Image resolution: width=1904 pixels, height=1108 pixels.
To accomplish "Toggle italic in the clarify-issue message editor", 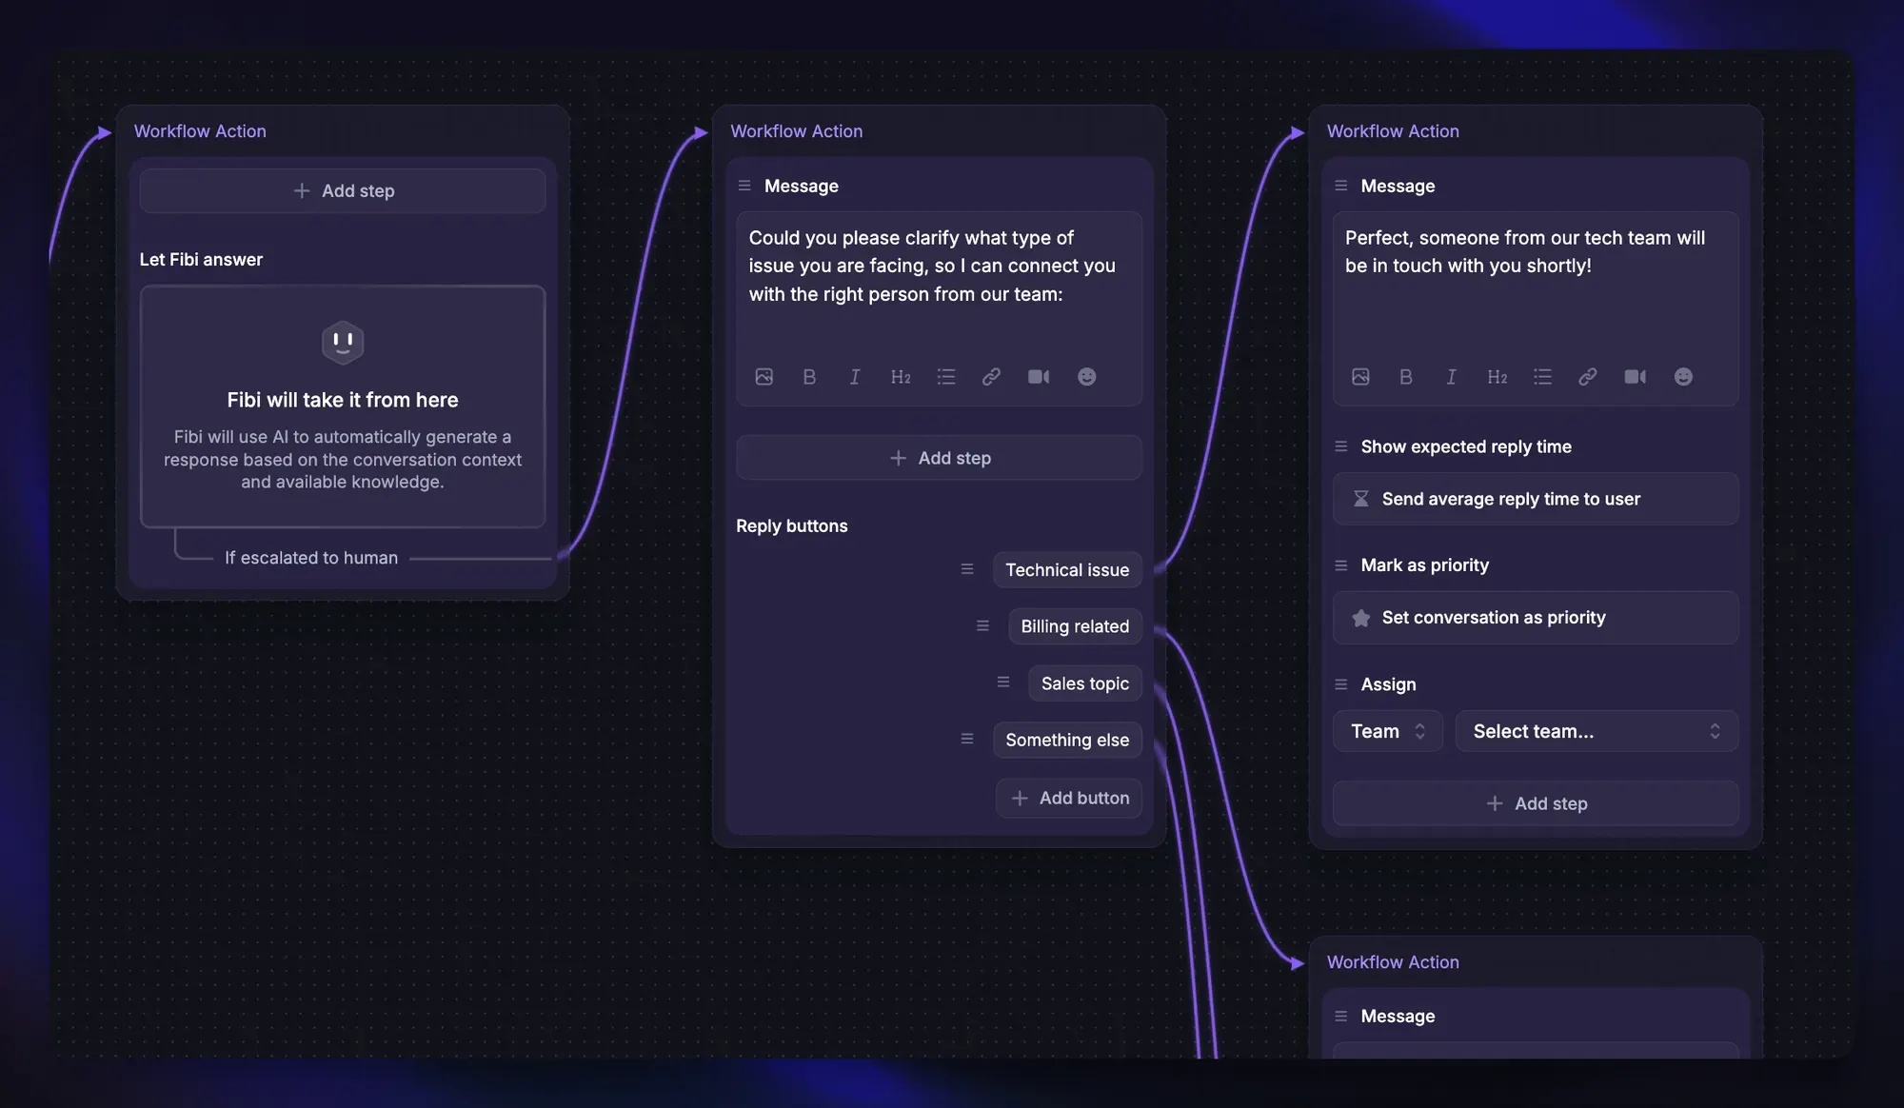I will [855, 377].
